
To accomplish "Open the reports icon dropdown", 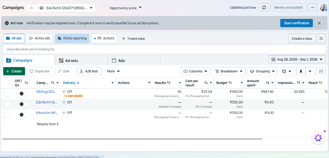I will click(287, 71).
